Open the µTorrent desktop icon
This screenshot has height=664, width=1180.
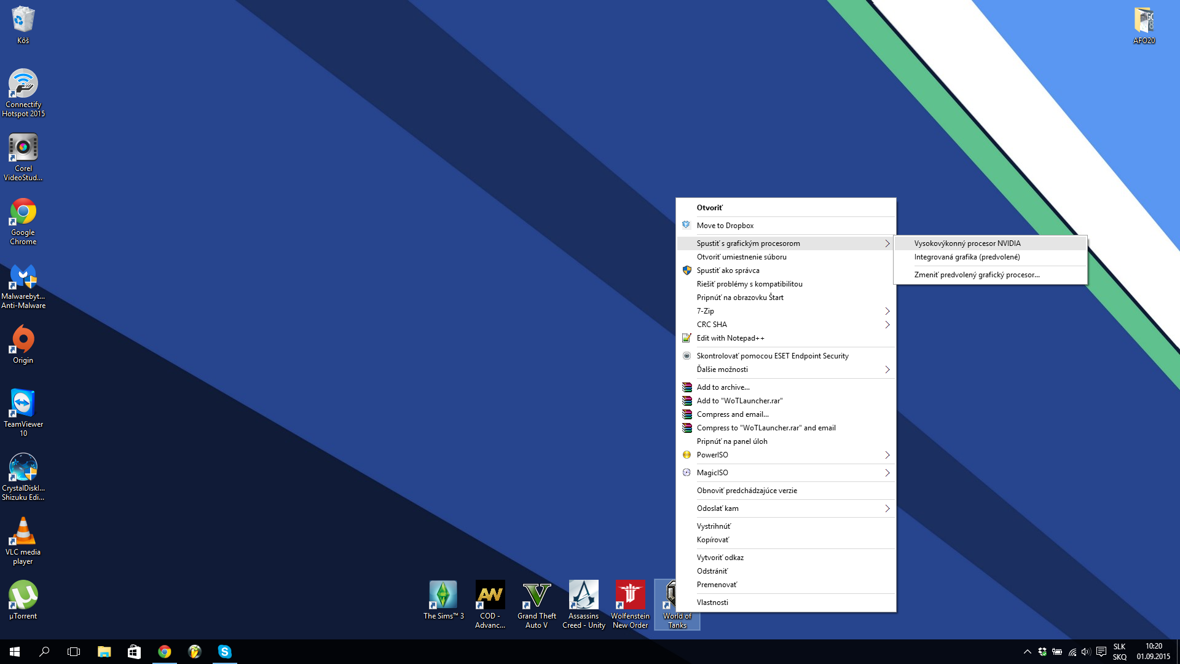23,595
